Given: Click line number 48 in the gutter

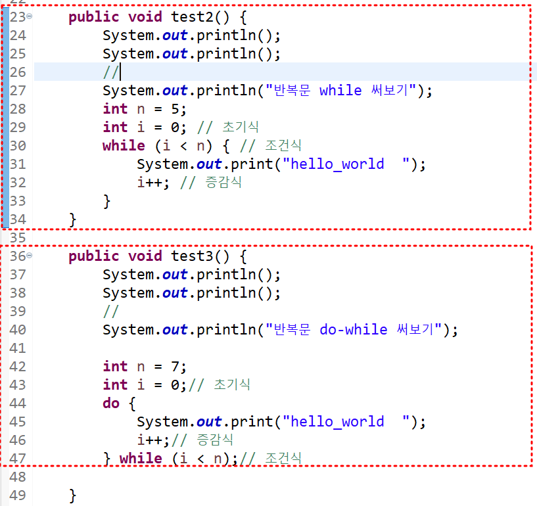Looking at the screenshot, I should point(18,477).
